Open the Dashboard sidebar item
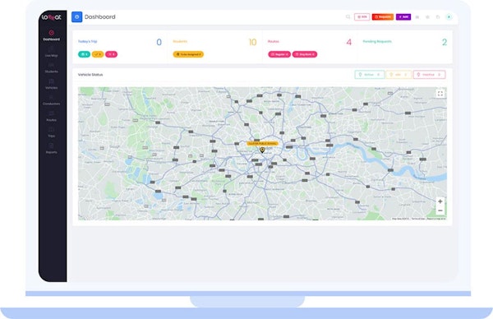The height and width of the screenshot is (319, 493). point(51,35)
